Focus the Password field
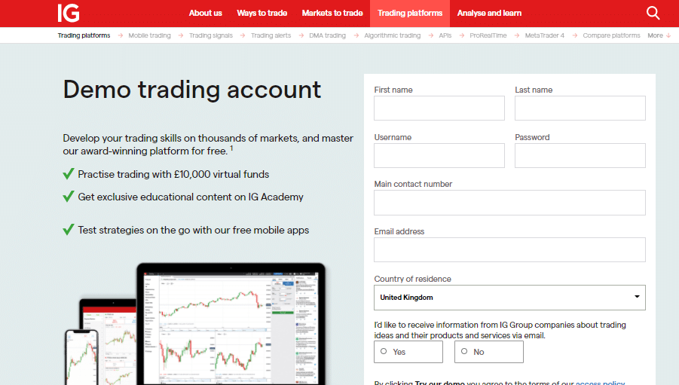This screenshot has width=679, height=385. coord(580,155)
